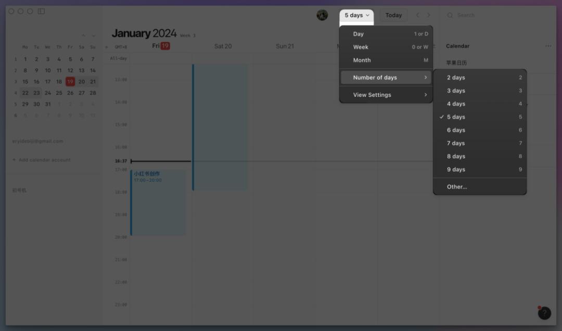
Task: Collapse the mini calendar with the up chevron
Action: [x=83, y=35]
